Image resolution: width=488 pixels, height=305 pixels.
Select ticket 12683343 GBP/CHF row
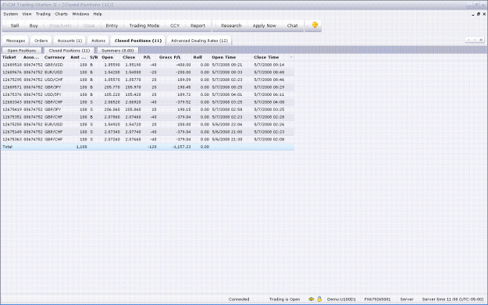148,102
